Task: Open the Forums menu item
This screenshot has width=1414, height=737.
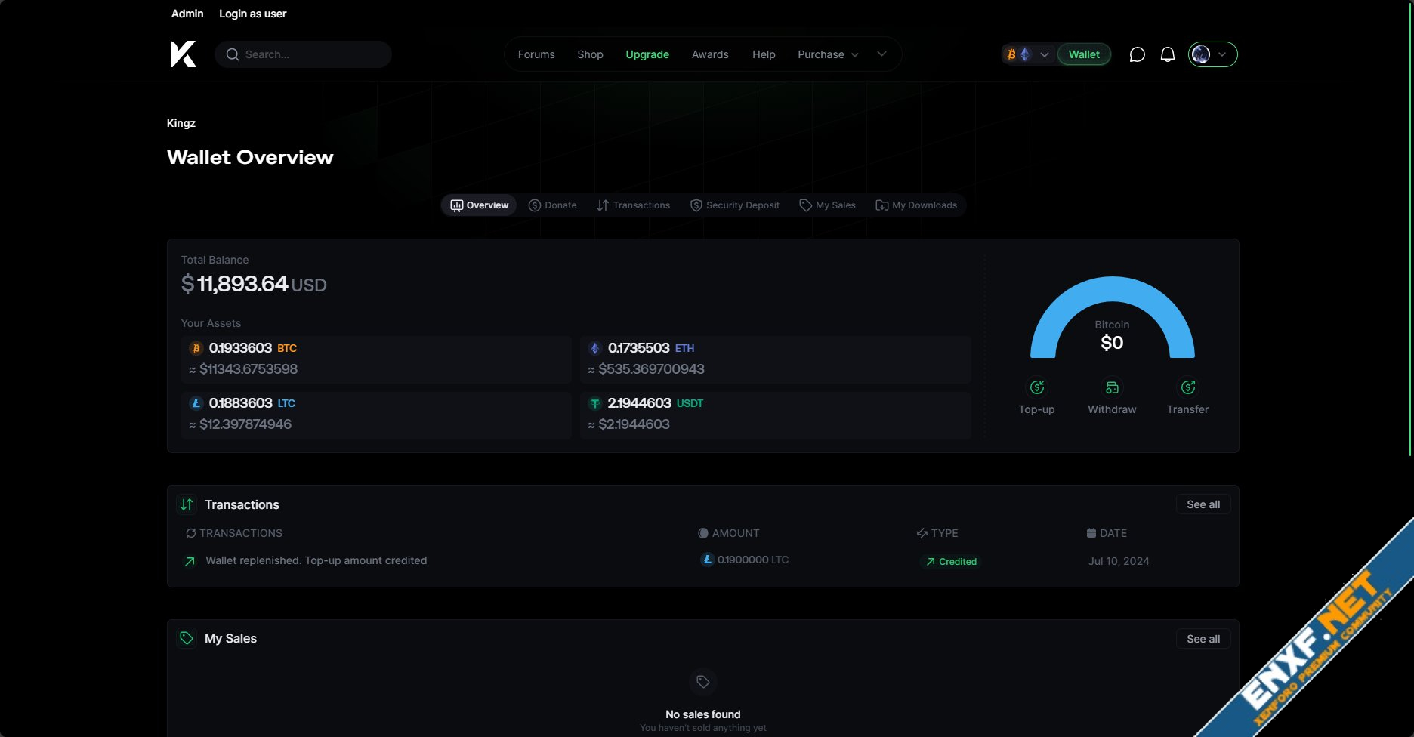Action: click(536, 54)
